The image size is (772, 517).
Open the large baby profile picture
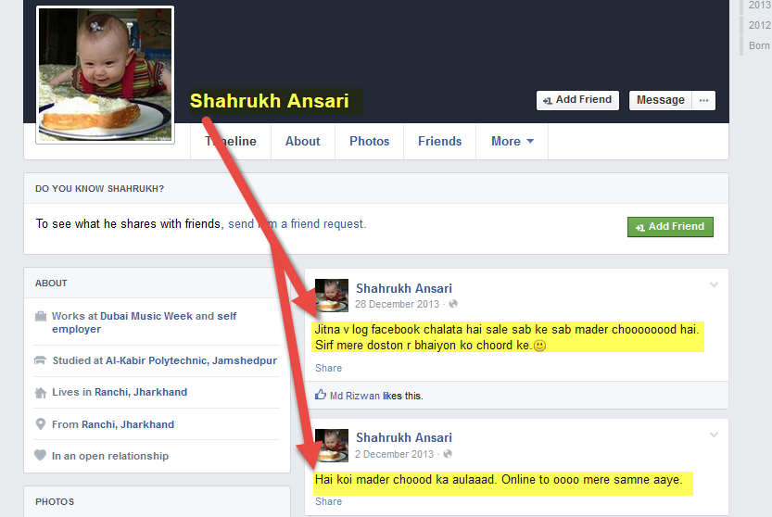click(105, 74)
